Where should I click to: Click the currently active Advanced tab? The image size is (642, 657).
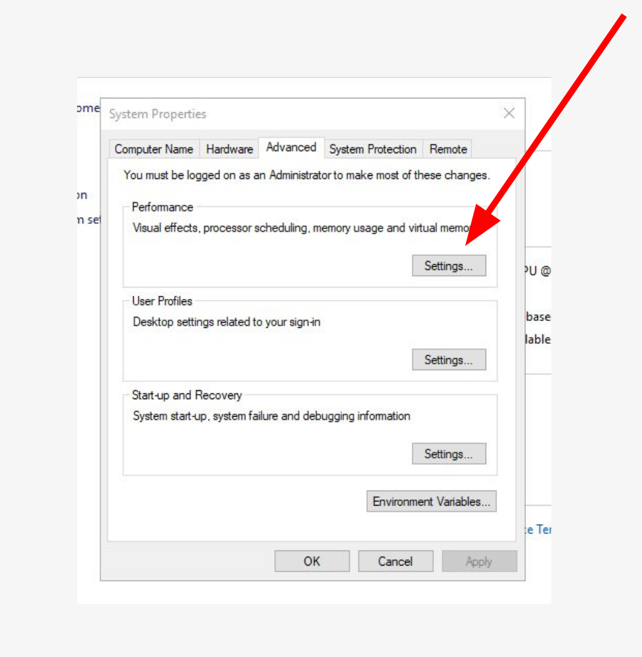(291, 147)
